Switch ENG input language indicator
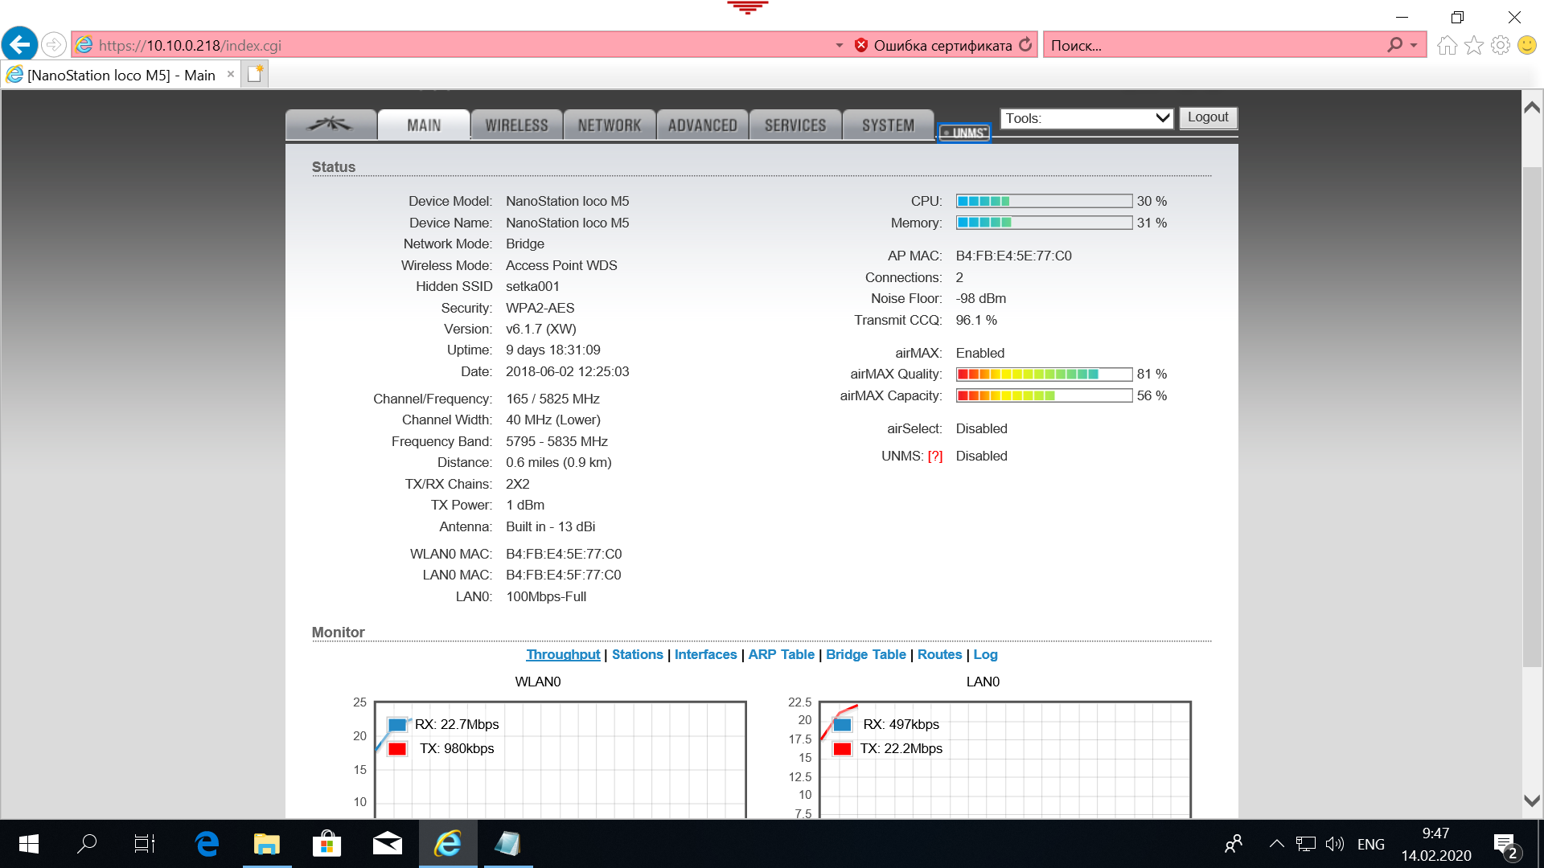Viewport: 1544px width, 868px height. (1371, 844)
